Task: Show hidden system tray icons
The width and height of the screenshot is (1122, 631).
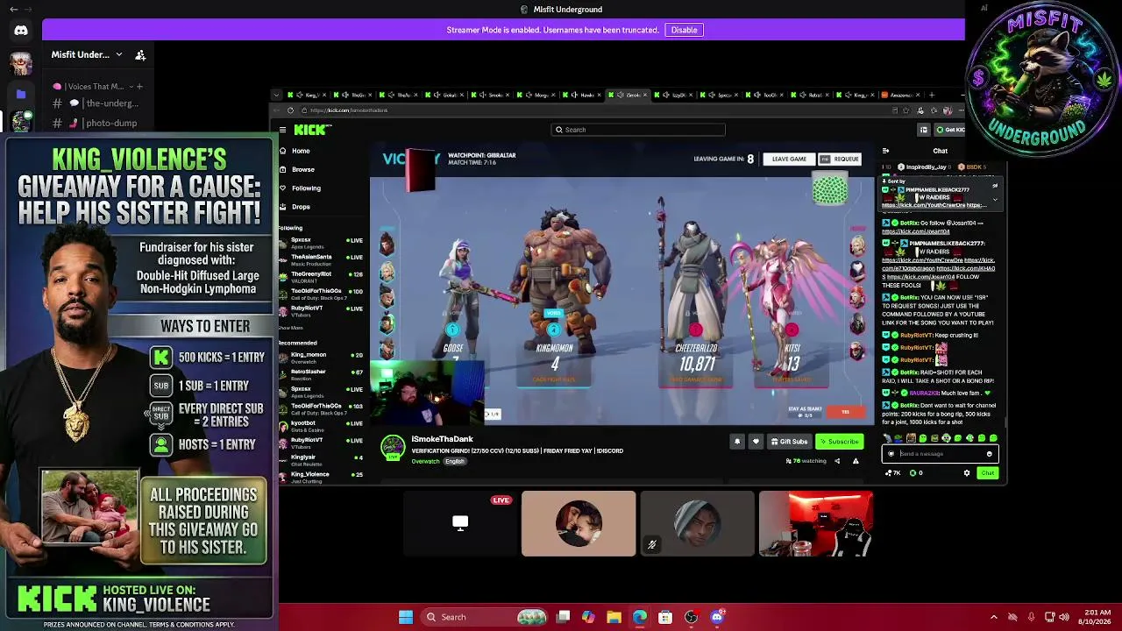Action: tap(993, 617)
